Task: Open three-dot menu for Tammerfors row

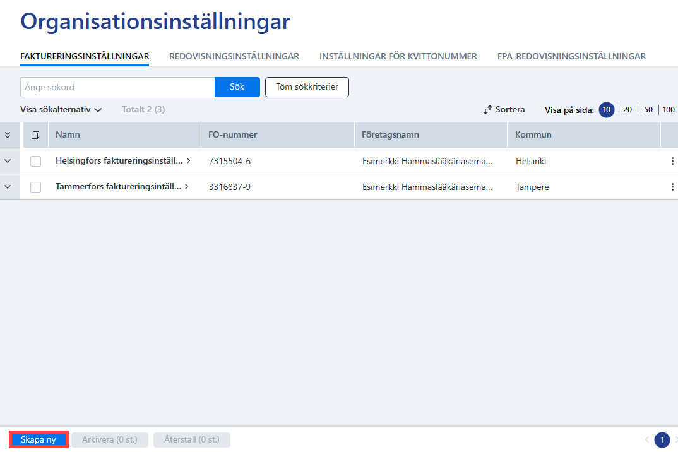Action: pos(672,187)
